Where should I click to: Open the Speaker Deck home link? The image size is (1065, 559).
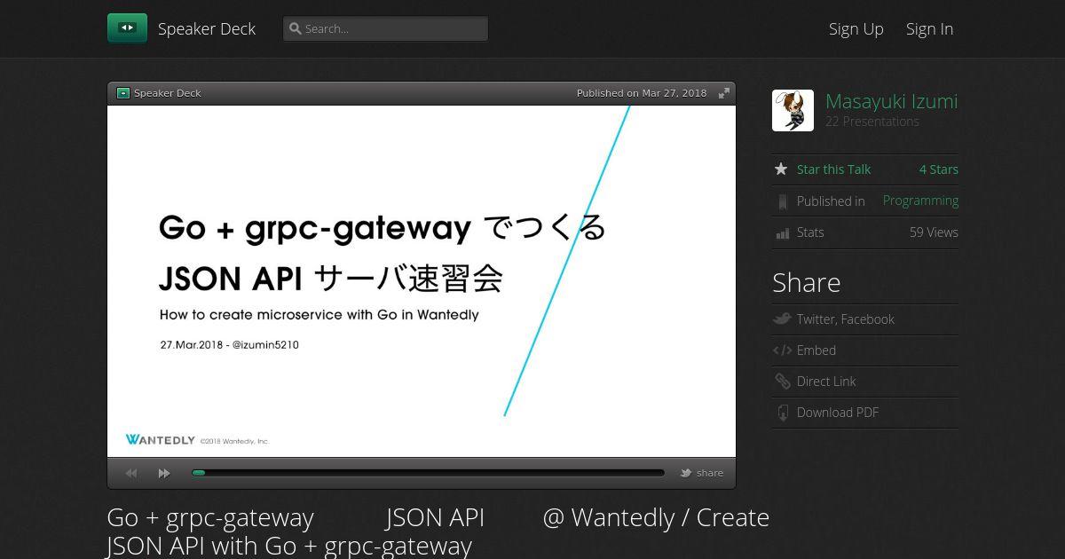click(x=207, y=28)
